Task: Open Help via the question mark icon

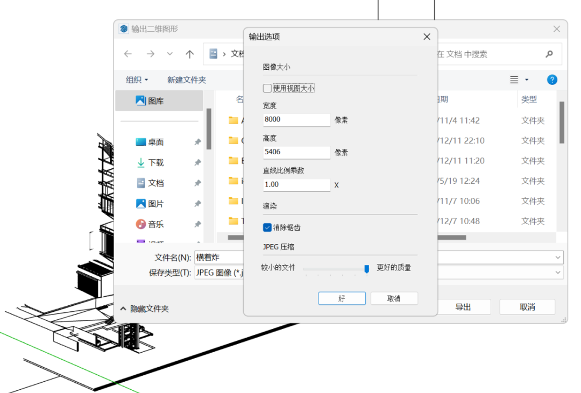Action: tap(552, 80)
